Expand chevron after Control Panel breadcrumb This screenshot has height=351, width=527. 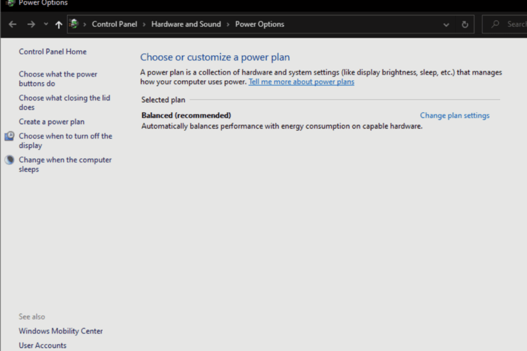pos(144,24)
